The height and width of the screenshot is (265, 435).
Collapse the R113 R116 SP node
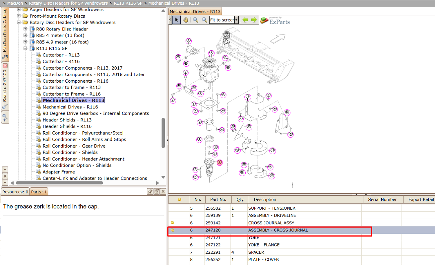(x=25, y=48)
